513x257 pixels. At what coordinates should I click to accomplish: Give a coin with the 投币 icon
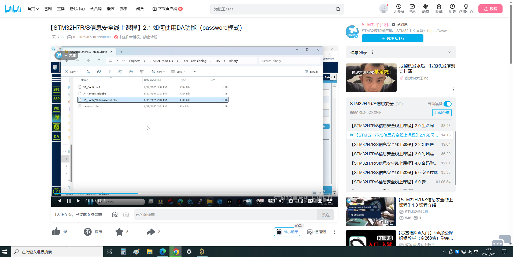88,232
